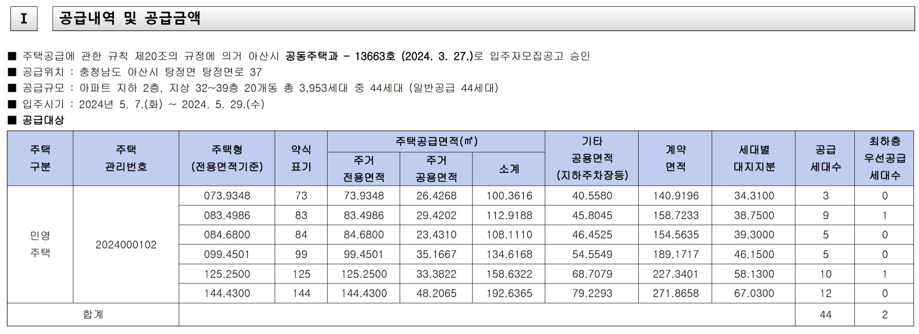Click the subtotal value 192.6365

pos(509,293)
